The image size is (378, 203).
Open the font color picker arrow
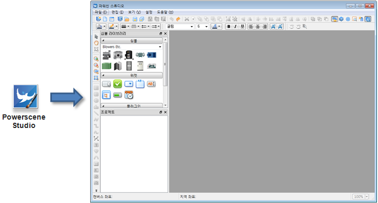pyautogui.click(x=219, y=27)
